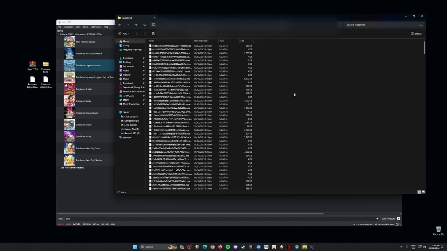
Task: Open the Videos folder in the sidebar
Action: (126, 70)
